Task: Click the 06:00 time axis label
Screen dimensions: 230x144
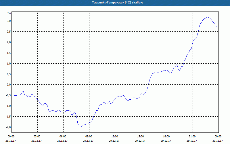Action: 63,137
